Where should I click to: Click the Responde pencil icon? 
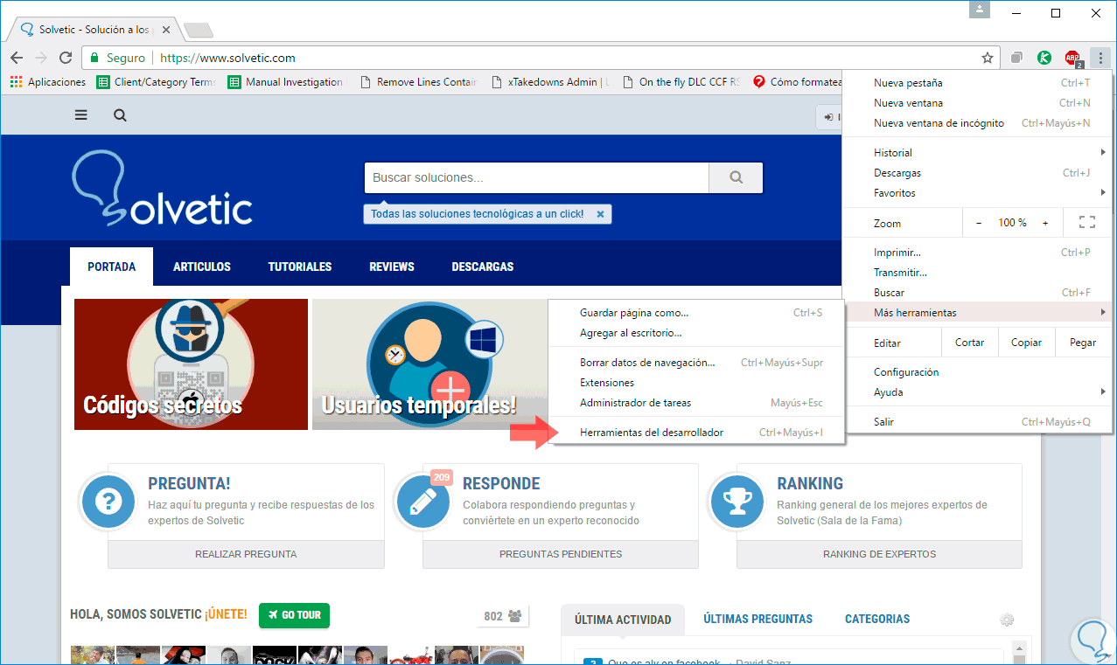422,502
